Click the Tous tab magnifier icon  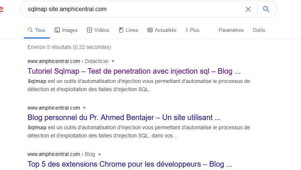point(30,30)
